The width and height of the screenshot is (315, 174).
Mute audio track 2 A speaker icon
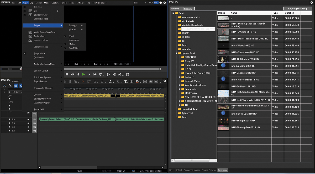(29, 123)
